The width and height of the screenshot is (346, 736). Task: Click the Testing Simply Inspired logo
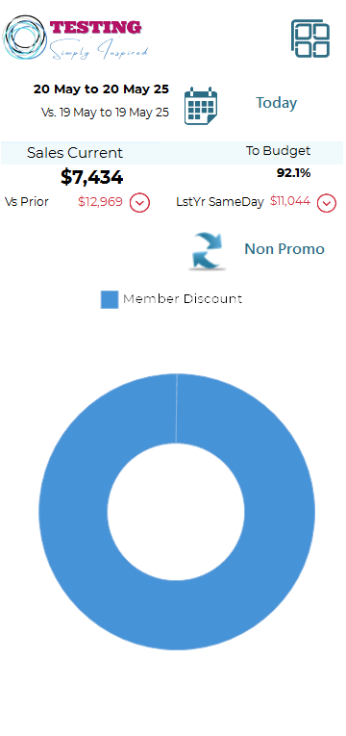tap(76, 38)
